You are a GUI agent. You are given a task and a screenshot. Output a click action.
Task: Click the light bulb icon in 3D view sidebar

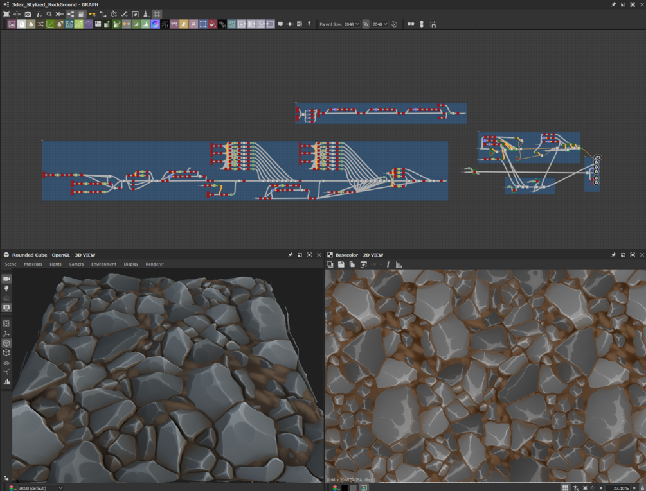(x=6, y=289)
